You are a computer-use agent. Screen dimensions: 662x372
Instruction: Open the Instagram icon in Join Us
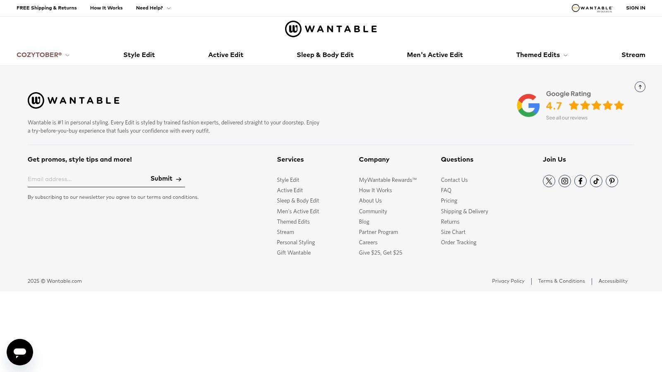[564, 181]
